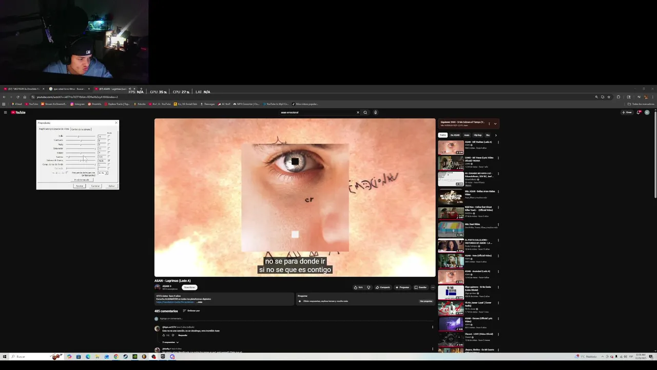Enable Auto checkbox for Gamma
The height and width of the screenshot is (370, 657).
pos(109,157)
